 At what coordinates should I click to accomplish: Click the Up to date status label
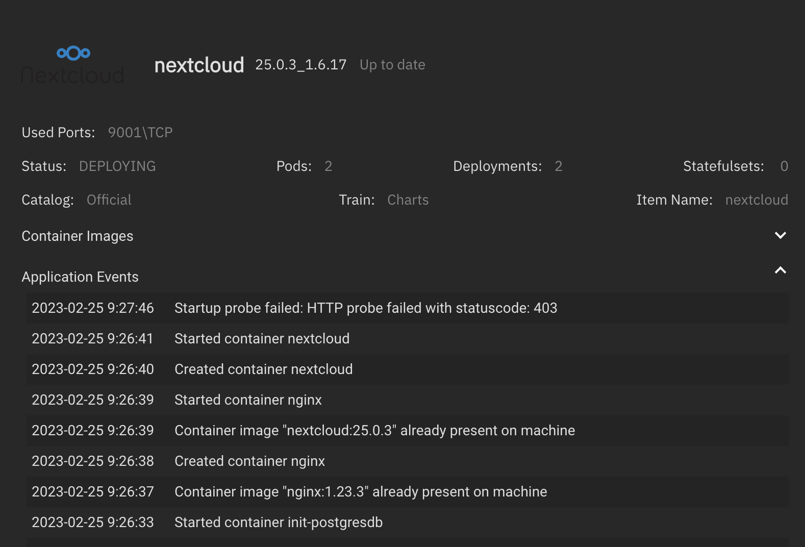pos(392,65)
